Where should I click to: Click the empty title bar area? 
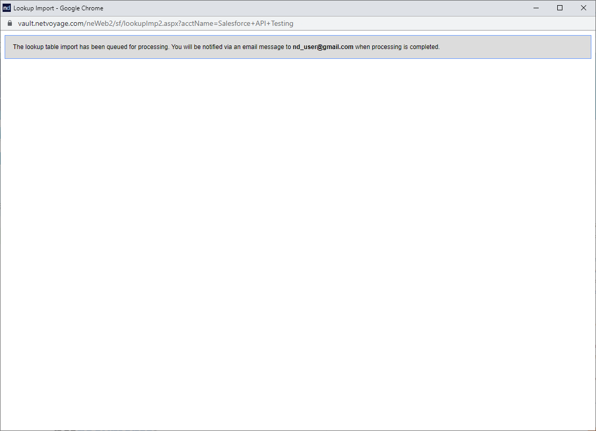(x=310, y=8)
